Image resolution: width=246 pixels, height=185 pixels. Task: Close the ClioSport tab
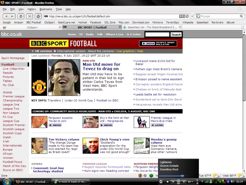pos(60,27)
